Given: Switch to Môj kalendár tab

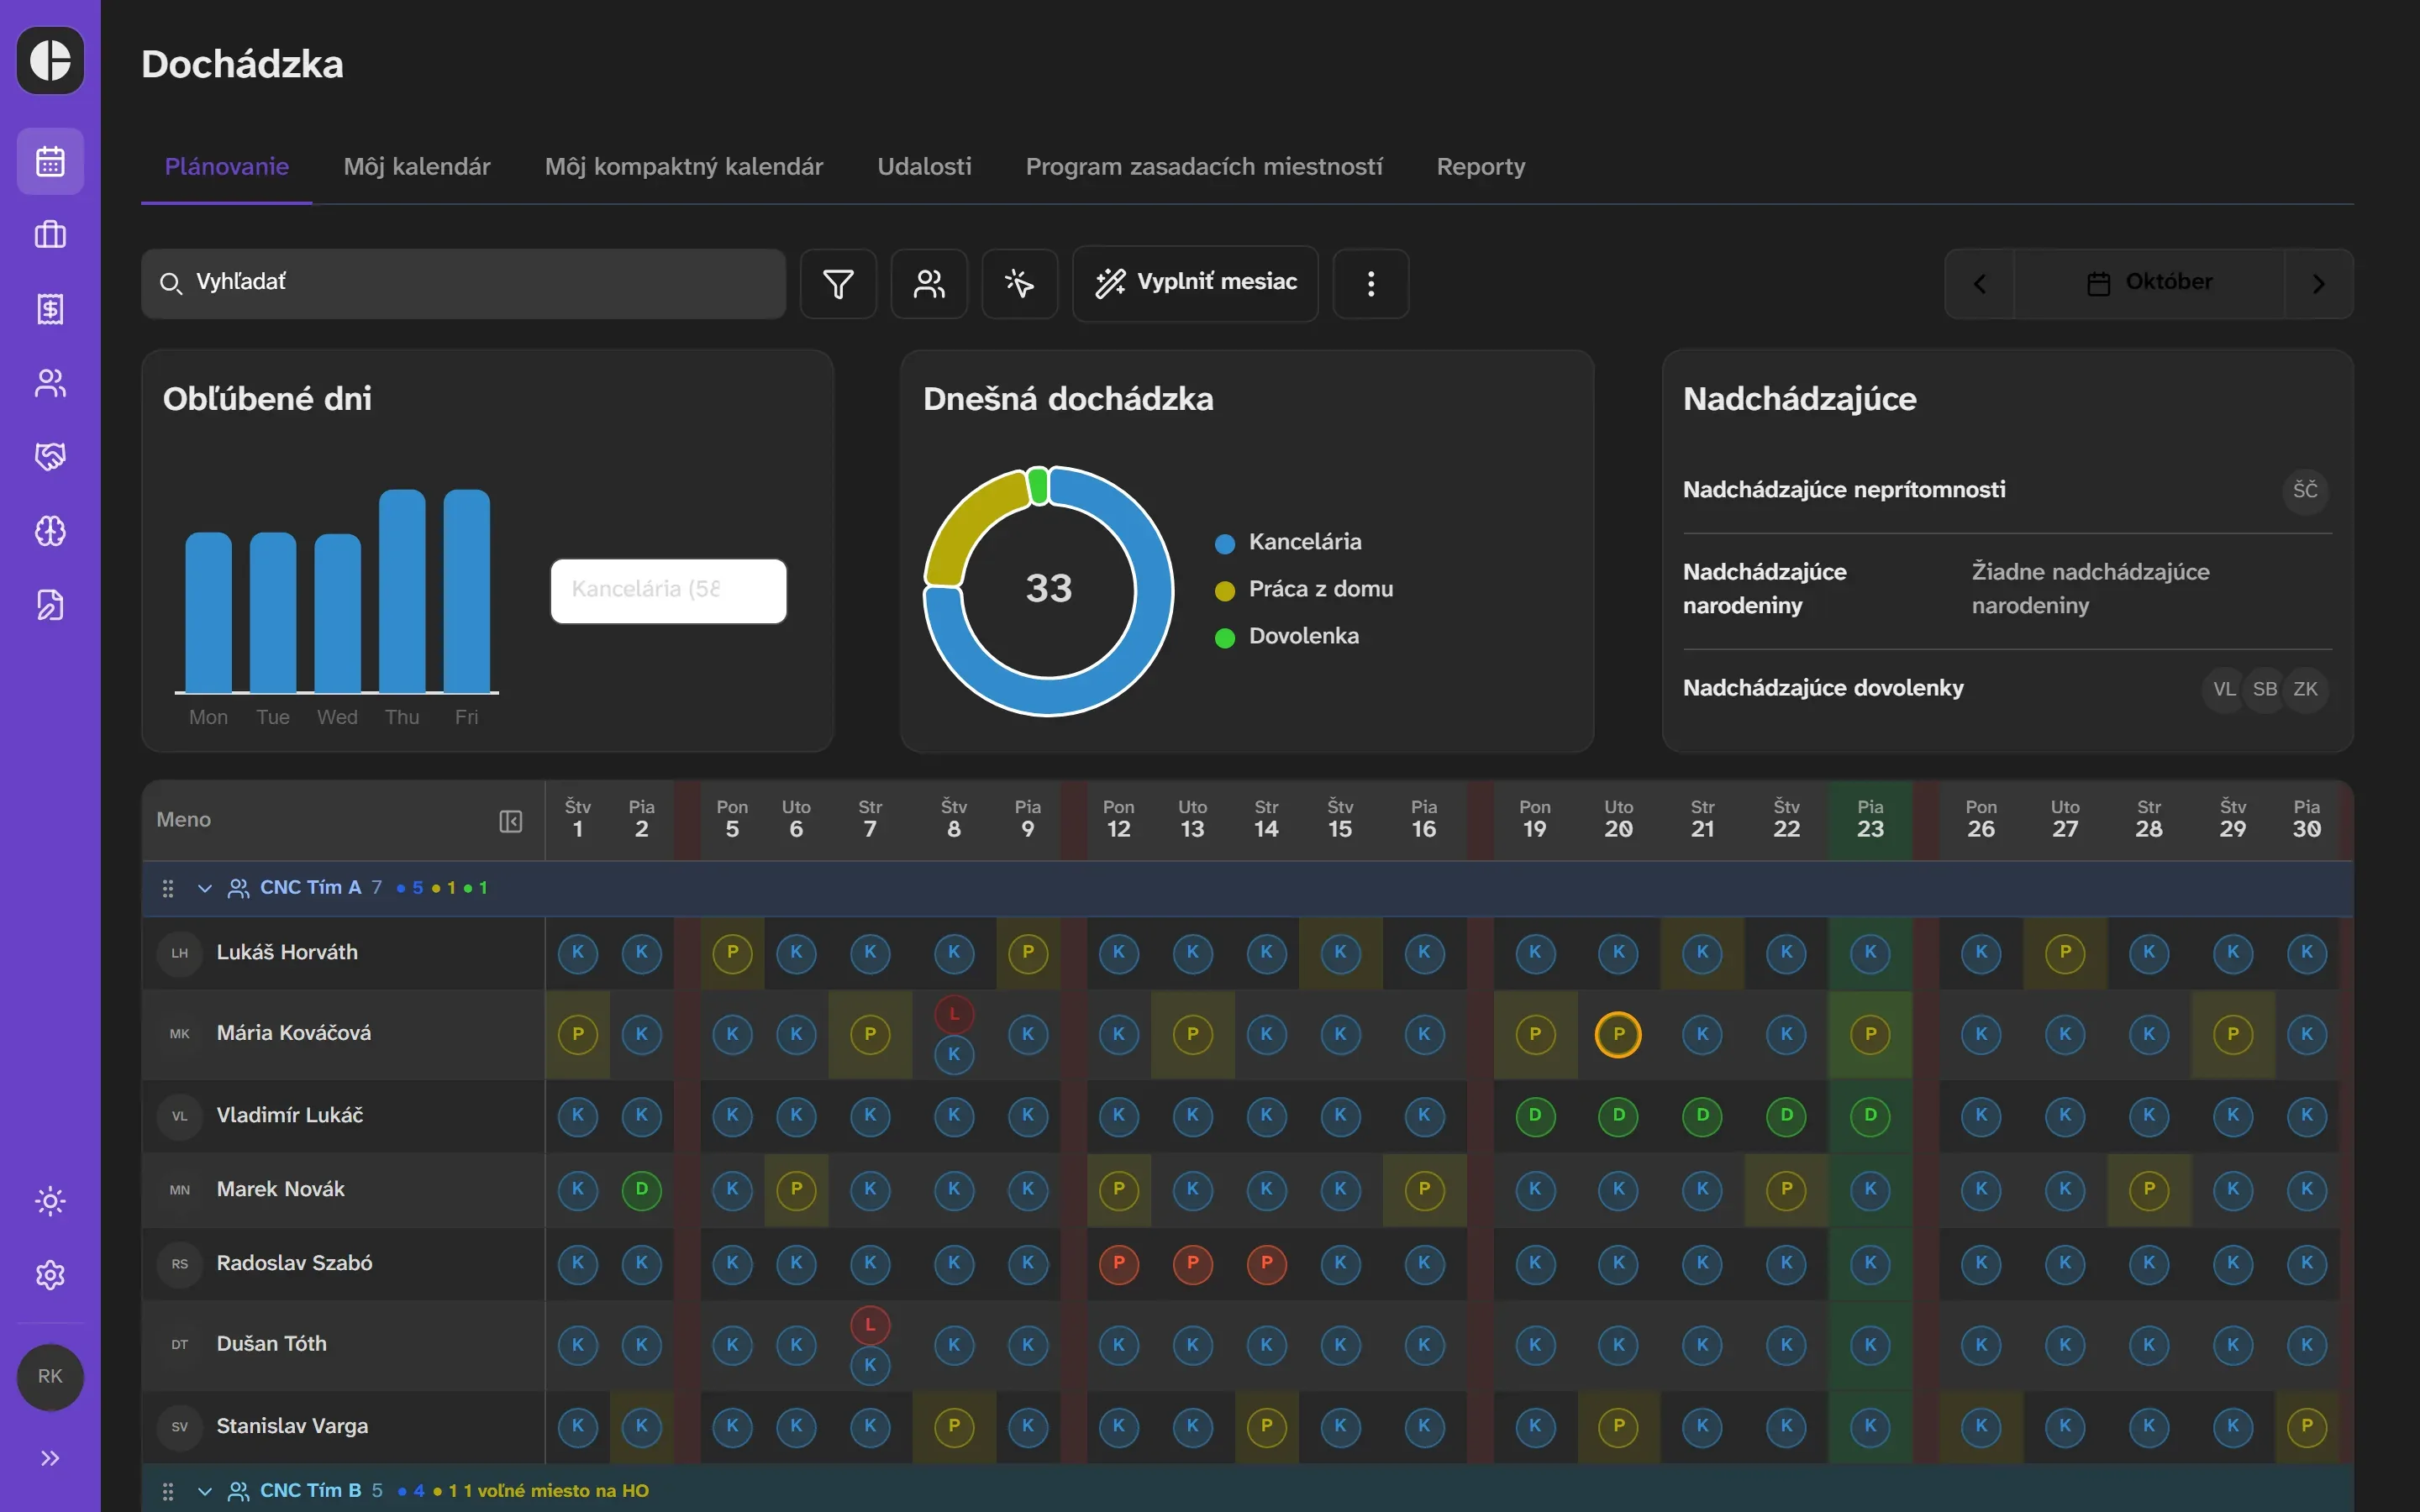Looking at the screenshot, I should (x=417, y=166).
